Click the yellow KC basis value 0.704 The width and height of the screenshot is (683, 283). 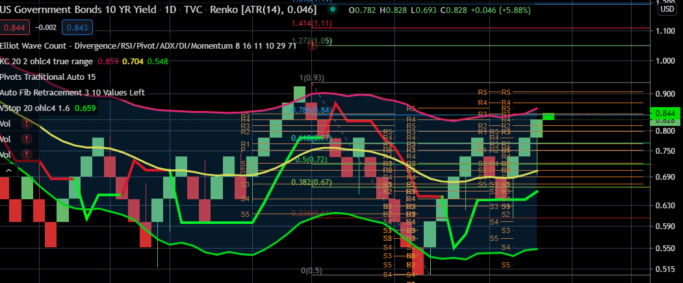coord(133,62)
